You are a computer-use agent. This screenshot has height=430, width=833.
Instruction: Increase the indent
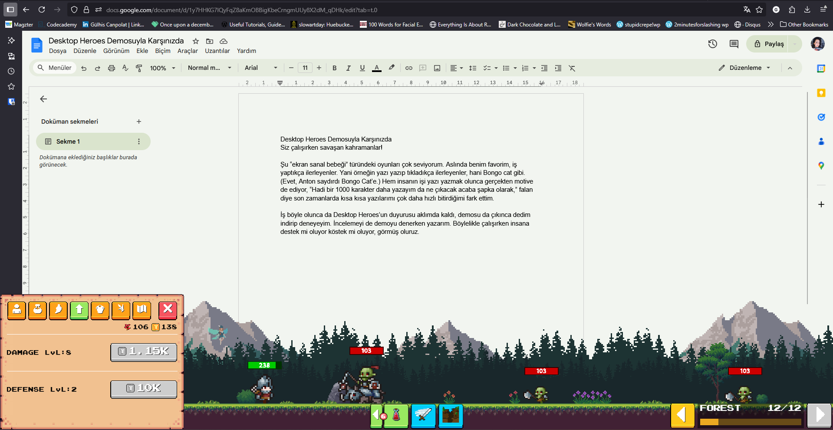(558, 68)
